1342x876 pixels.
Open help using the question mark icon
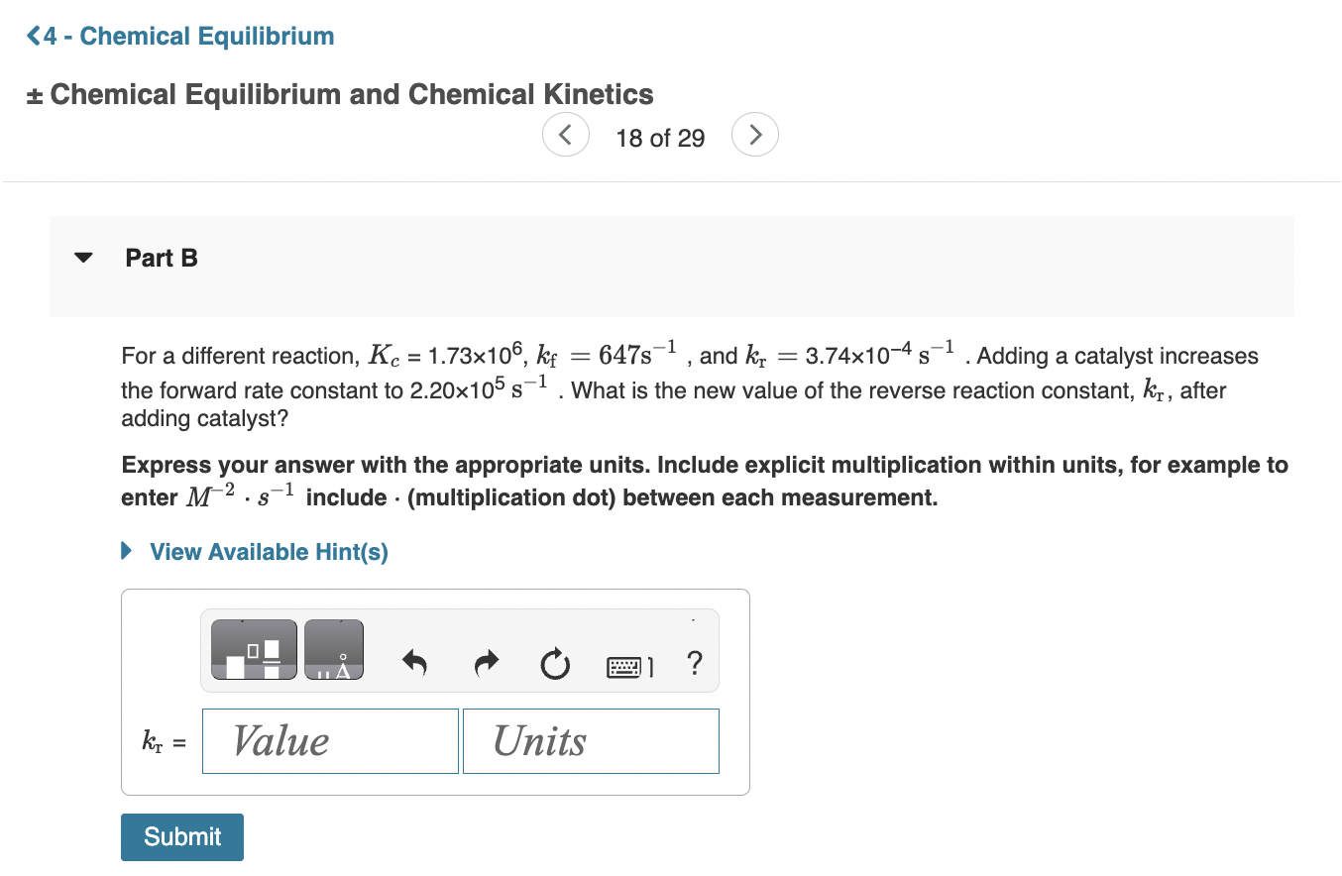pos(694,665)
